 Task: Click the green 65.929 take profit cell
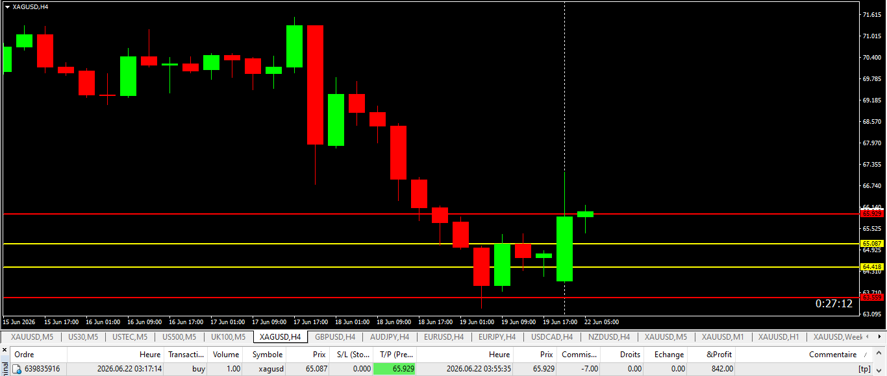pyautogui.click(x=395, y=369)
